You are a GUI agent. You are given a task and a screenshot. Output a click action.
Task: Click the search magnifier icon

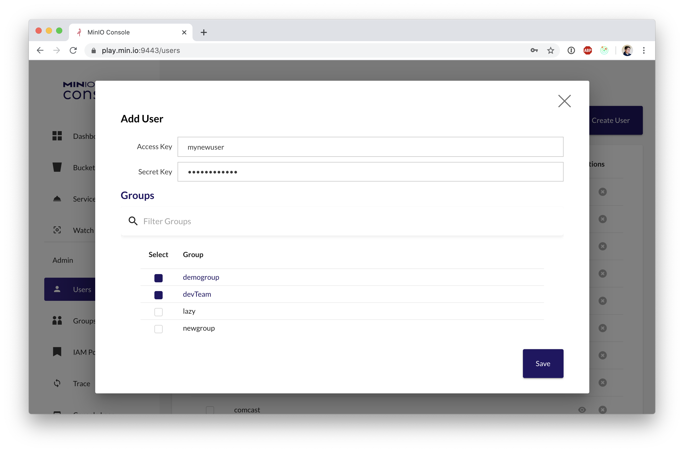(x=133, y=221)
